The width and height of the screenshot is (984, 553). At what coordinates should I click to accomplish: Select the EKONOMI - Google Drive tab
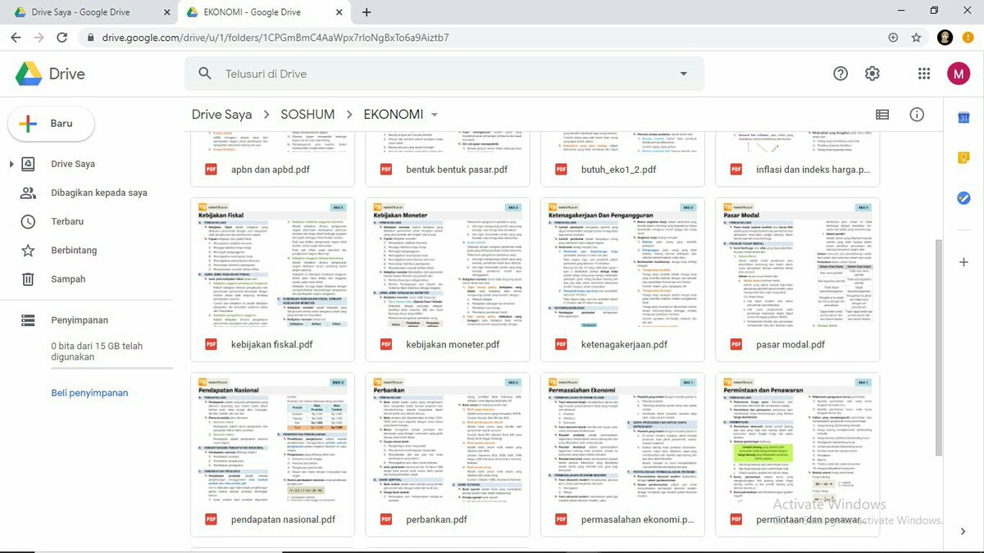pos(264,12)
